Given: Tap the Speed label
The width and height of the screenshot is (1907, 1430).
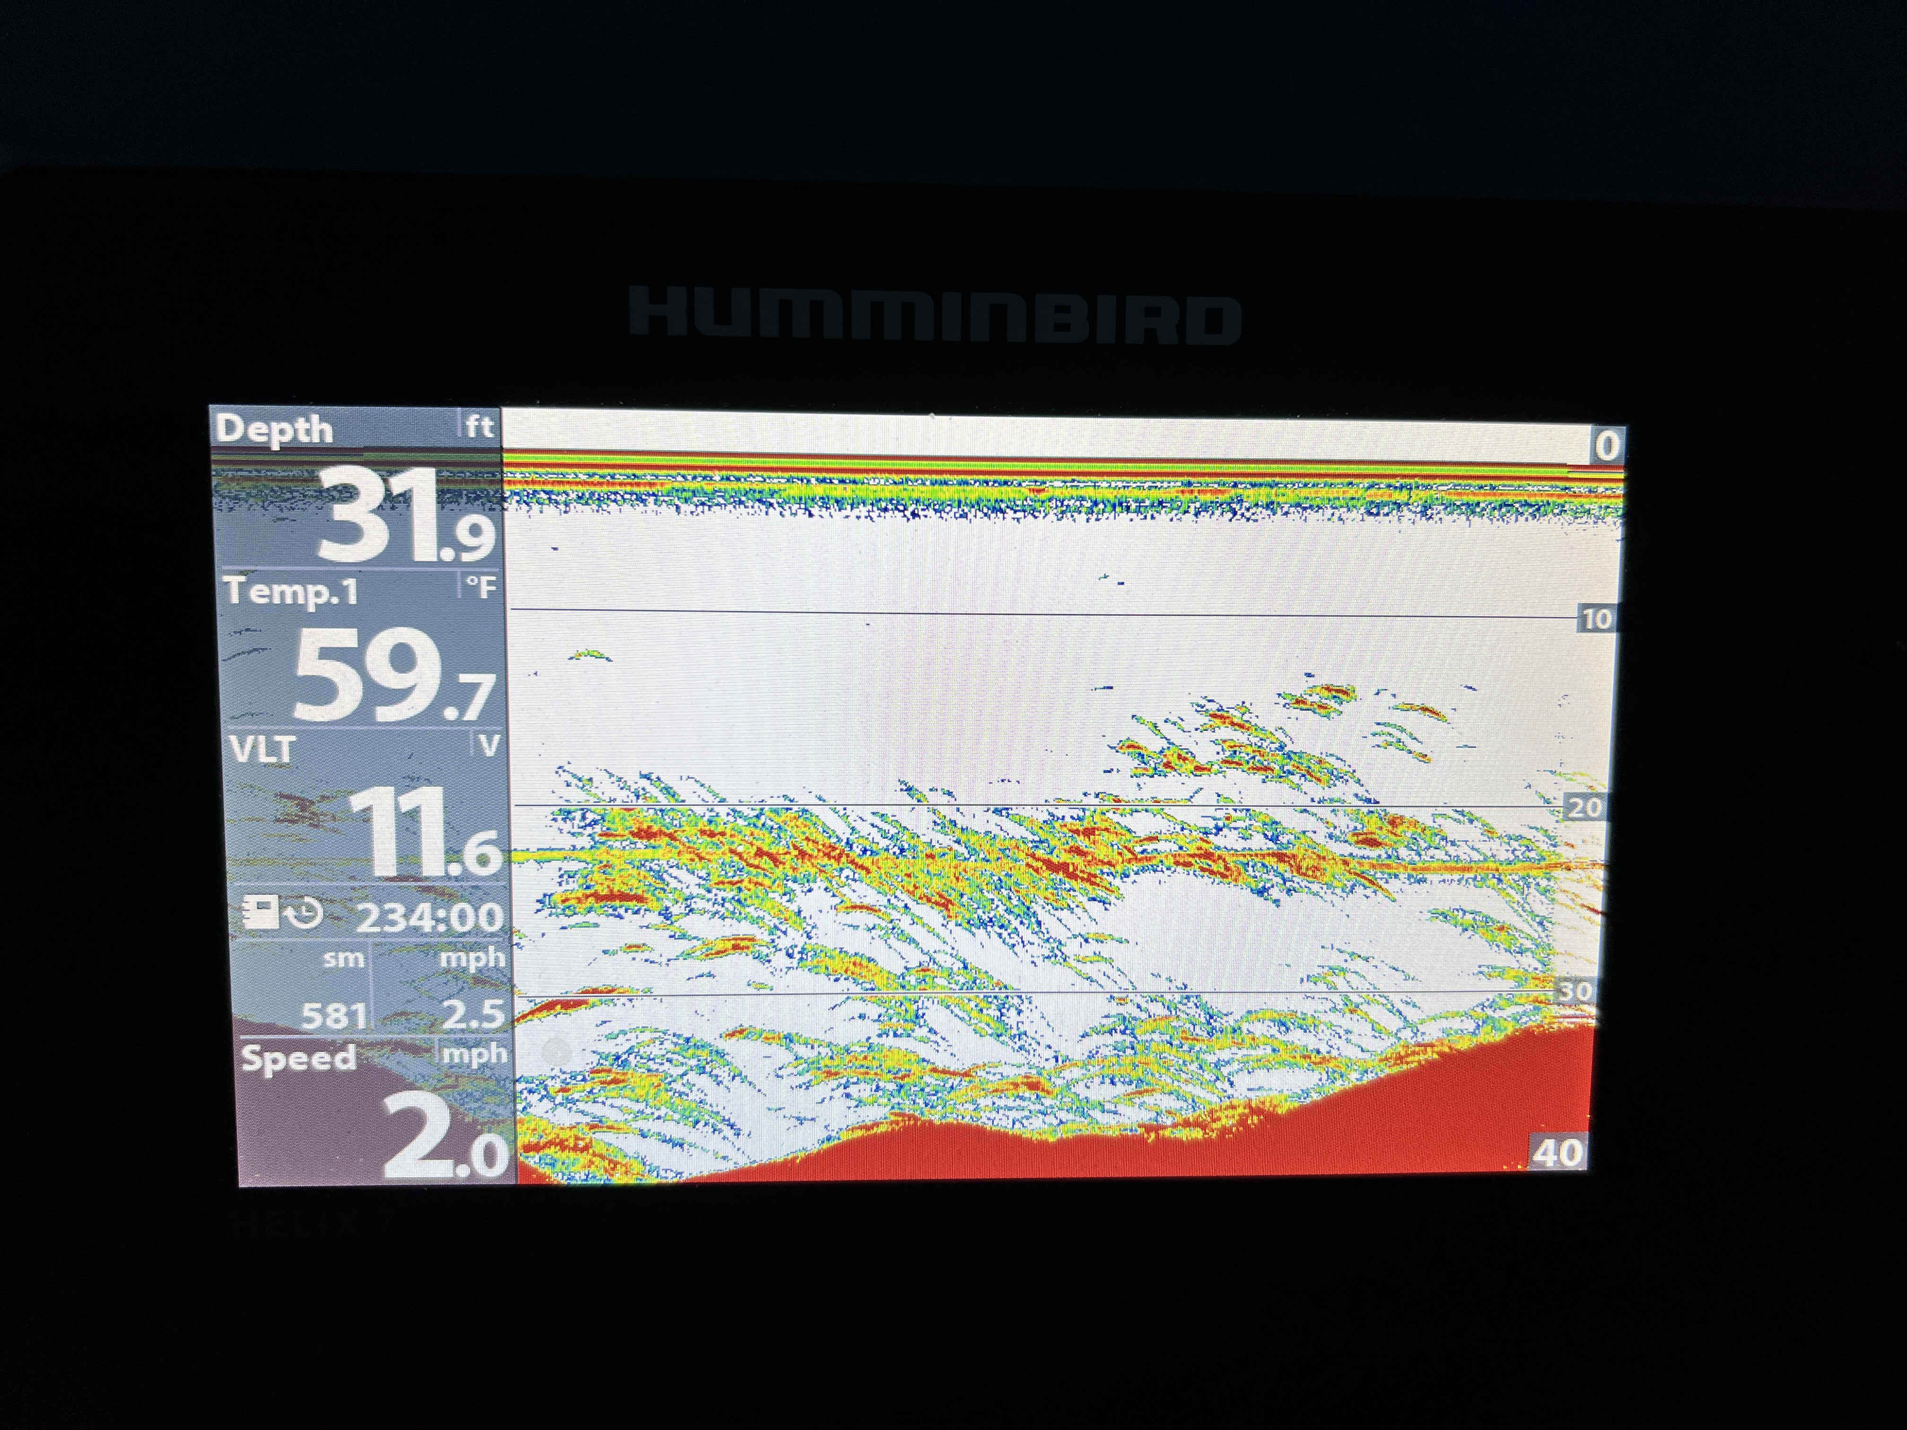Looking at the screenshot, I should pyautogui.click(x=298, y=1058).
